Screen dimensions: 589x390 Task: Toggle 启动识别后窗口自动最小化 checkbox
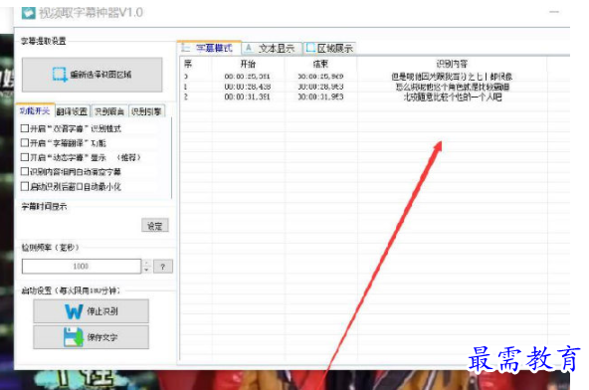25,186
